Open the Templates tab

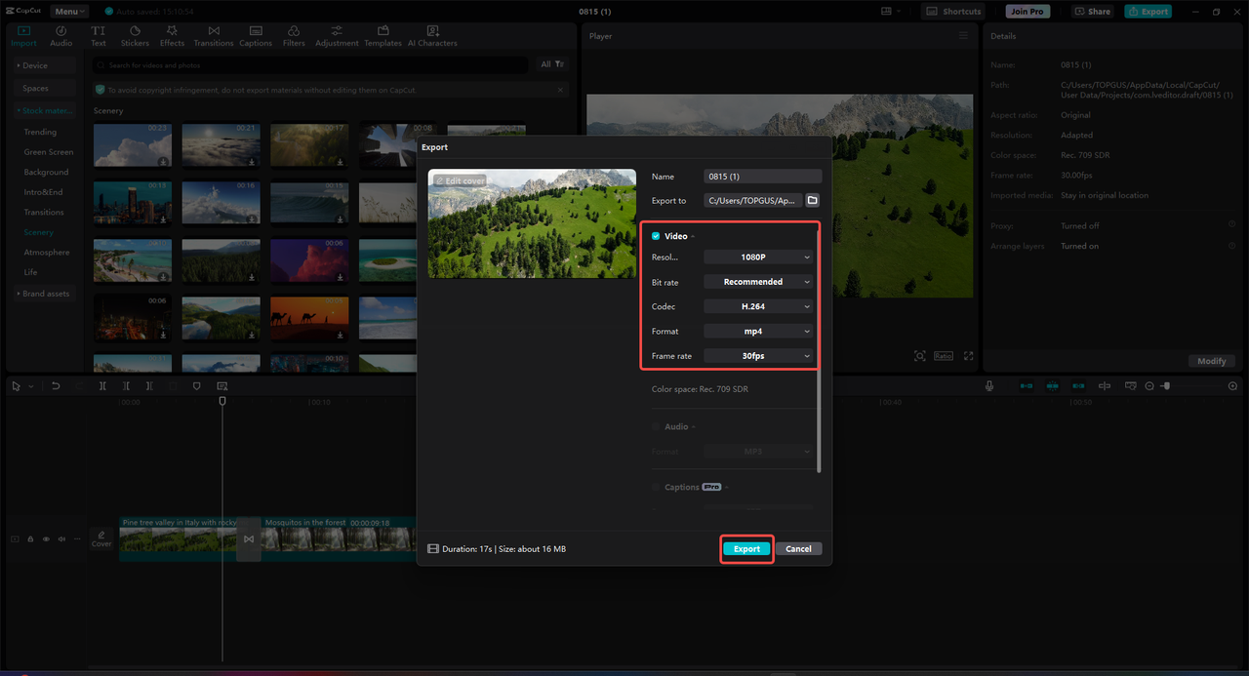(383, 37)
